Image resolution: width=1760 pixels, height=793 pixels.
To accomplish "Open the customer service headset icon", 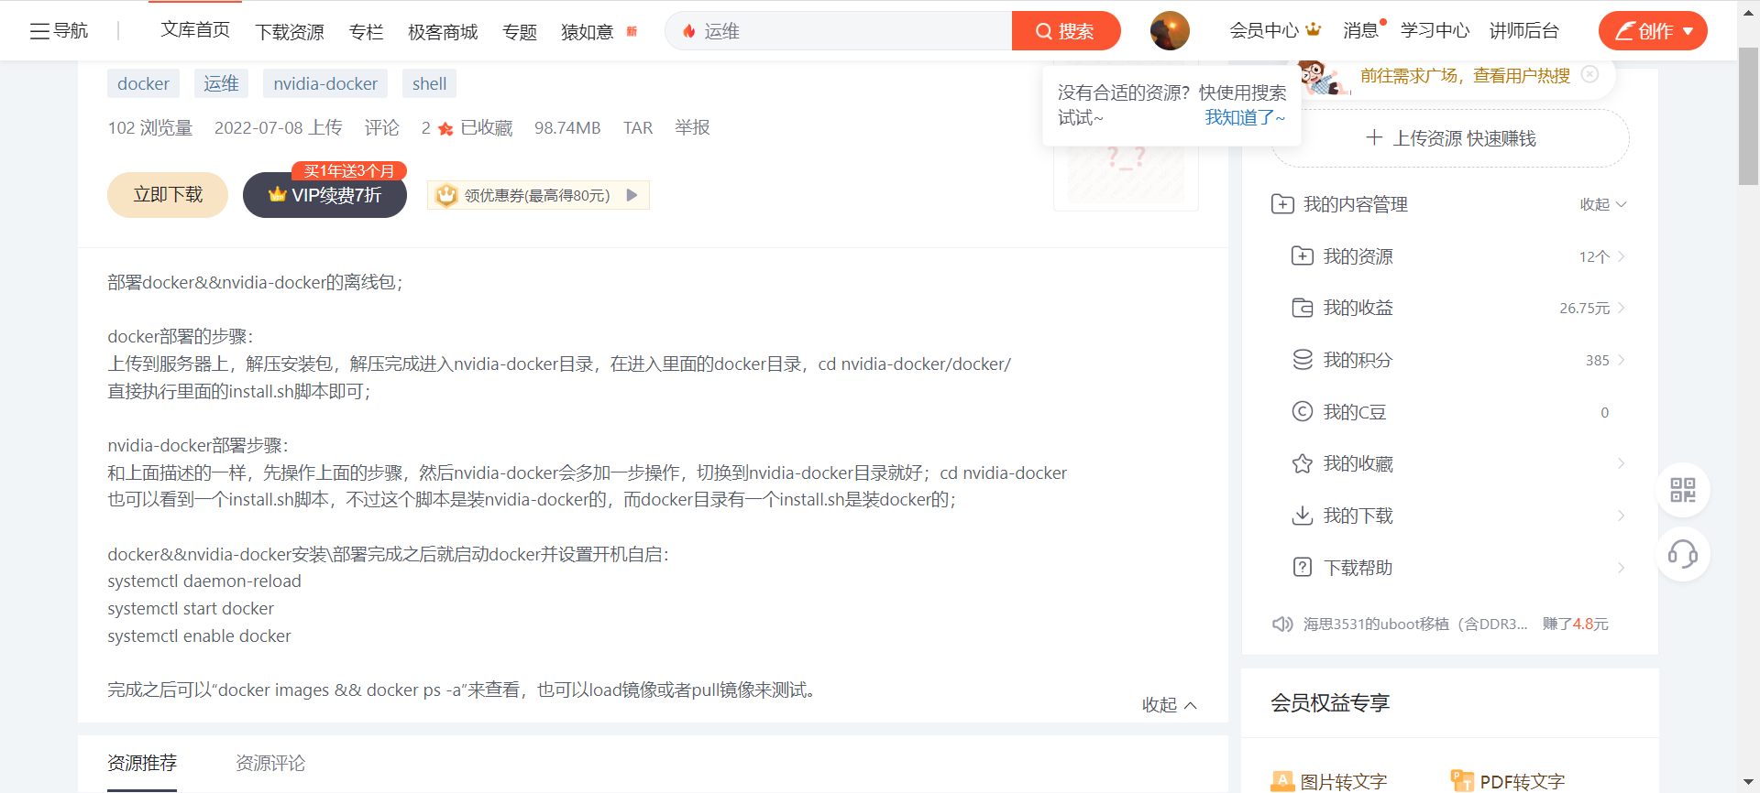I will pyautogui.click(x=1683, y=554).
